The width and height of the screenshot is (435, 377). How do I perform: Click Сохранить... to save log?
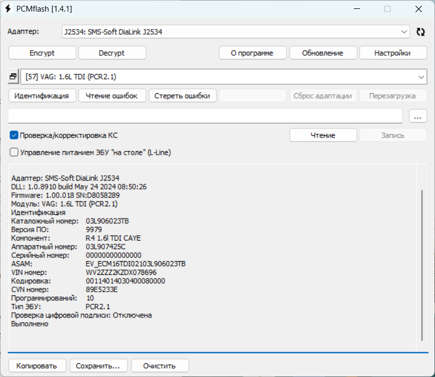pos(99,365)
